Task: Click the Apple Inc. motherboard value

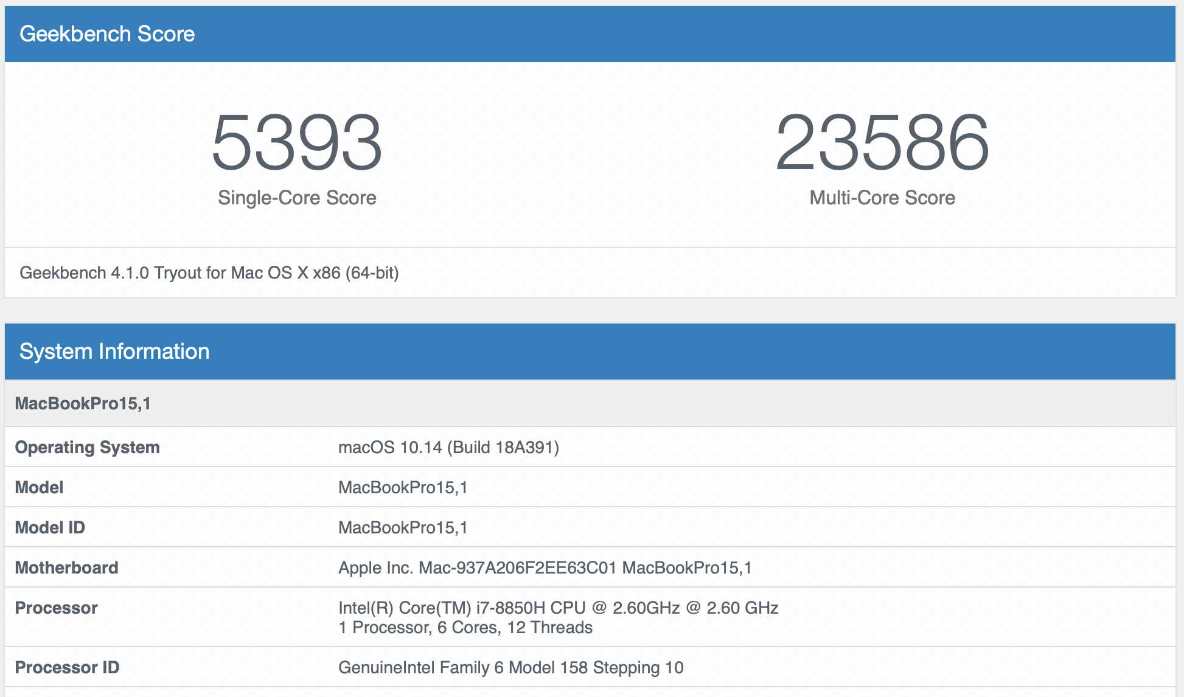Action: (545, 567)
